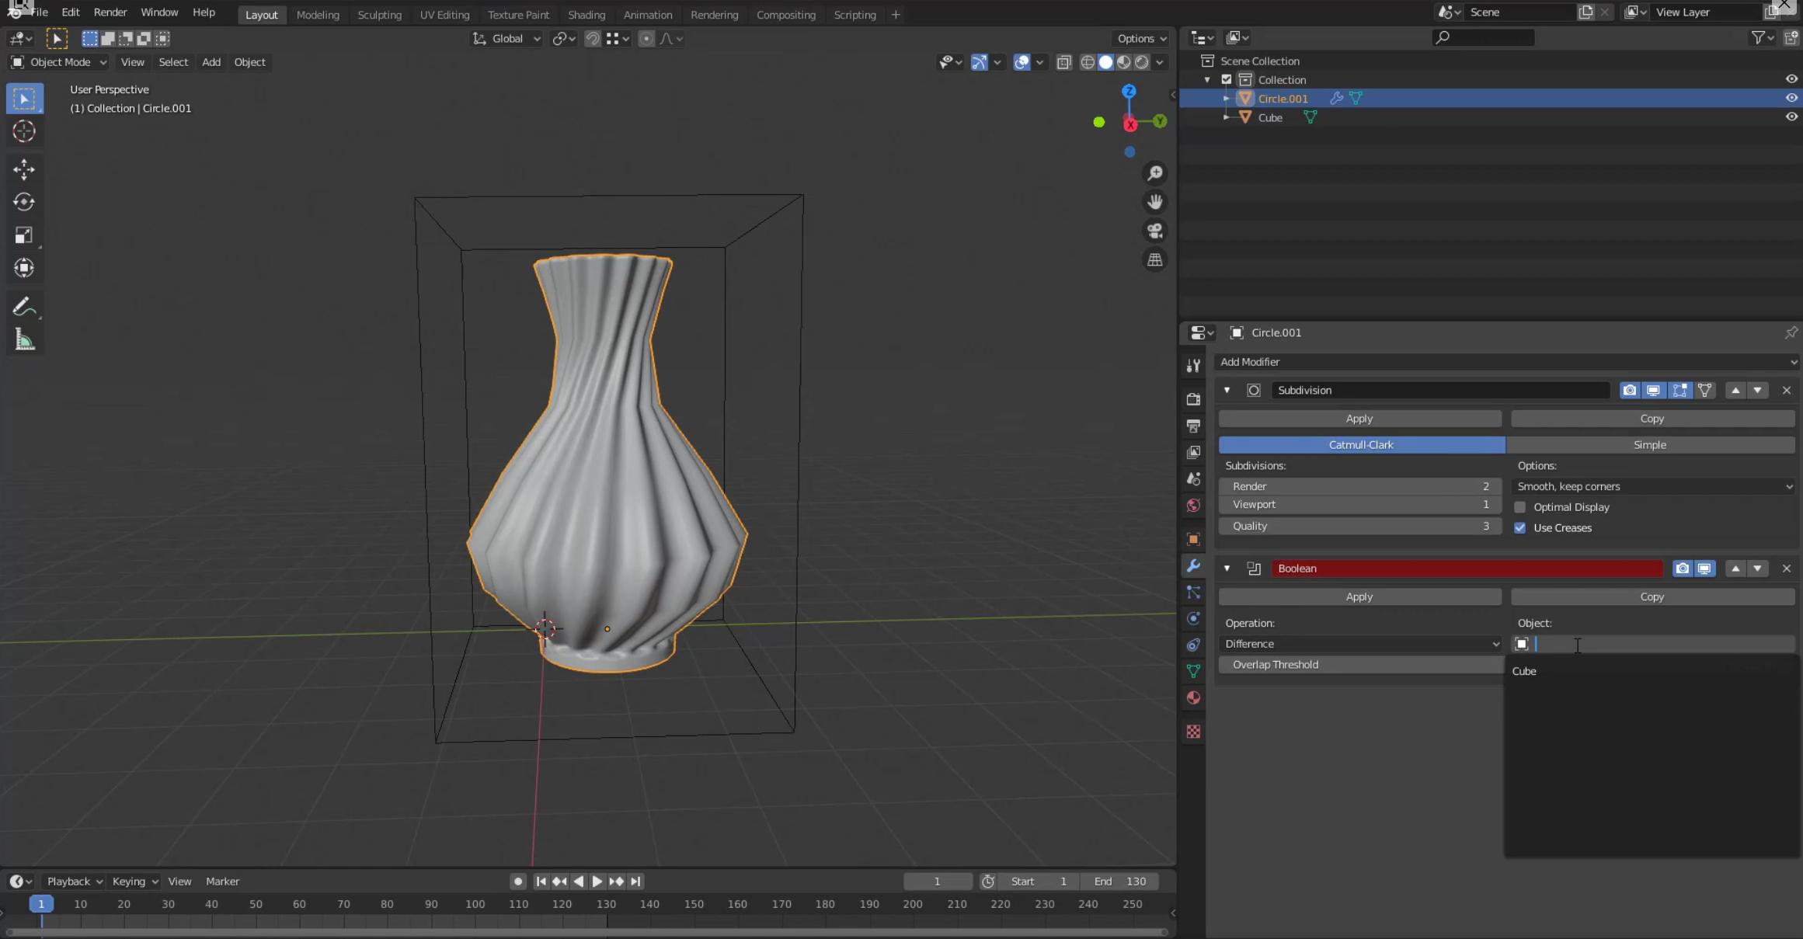The height and width of the screenshot is (939, 1803).
Task: Uncheck Use Creases option
Action: tap(1520, 528)
